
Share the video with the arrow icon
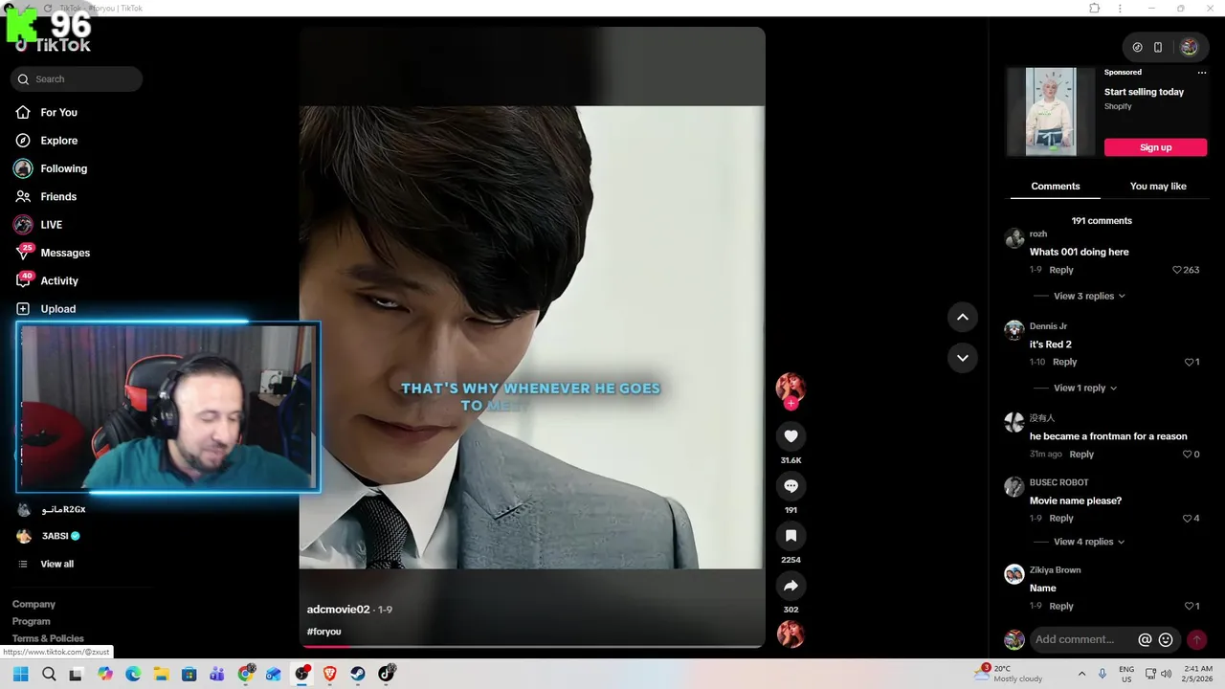pos(791,586)
